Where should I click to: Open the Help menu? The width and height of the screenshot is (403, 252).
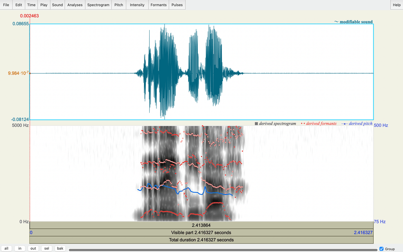[396, 5]
